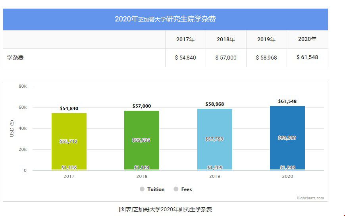Click the 20k y-axis label
This screenshot has width=345, height=216.
23,149
